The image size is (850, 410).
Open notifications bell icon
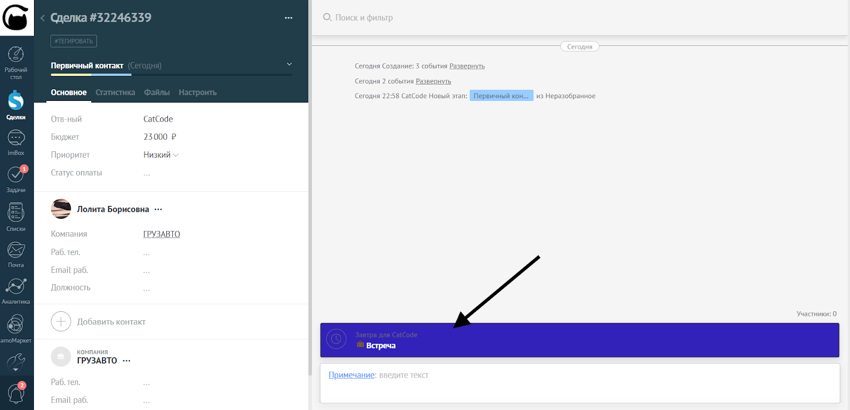pos(16,394)
